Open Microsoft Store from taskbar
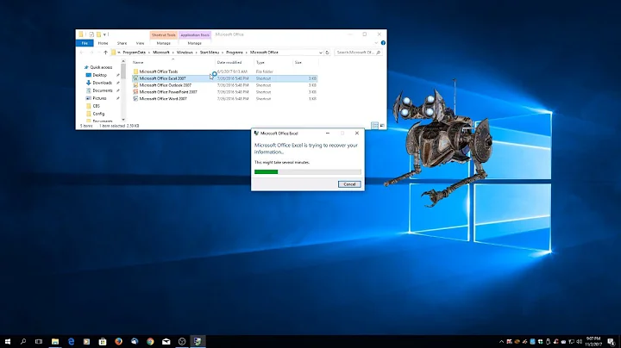This screenshot has height=348, width=621. (103, 341)
